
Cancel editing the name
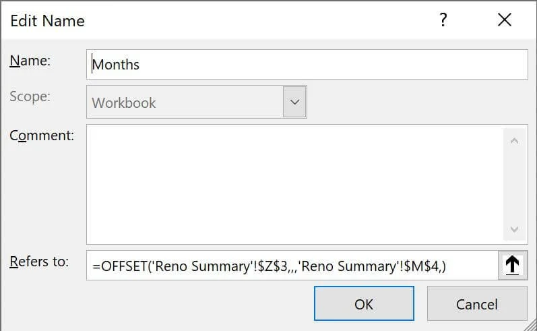coord(477,303)
